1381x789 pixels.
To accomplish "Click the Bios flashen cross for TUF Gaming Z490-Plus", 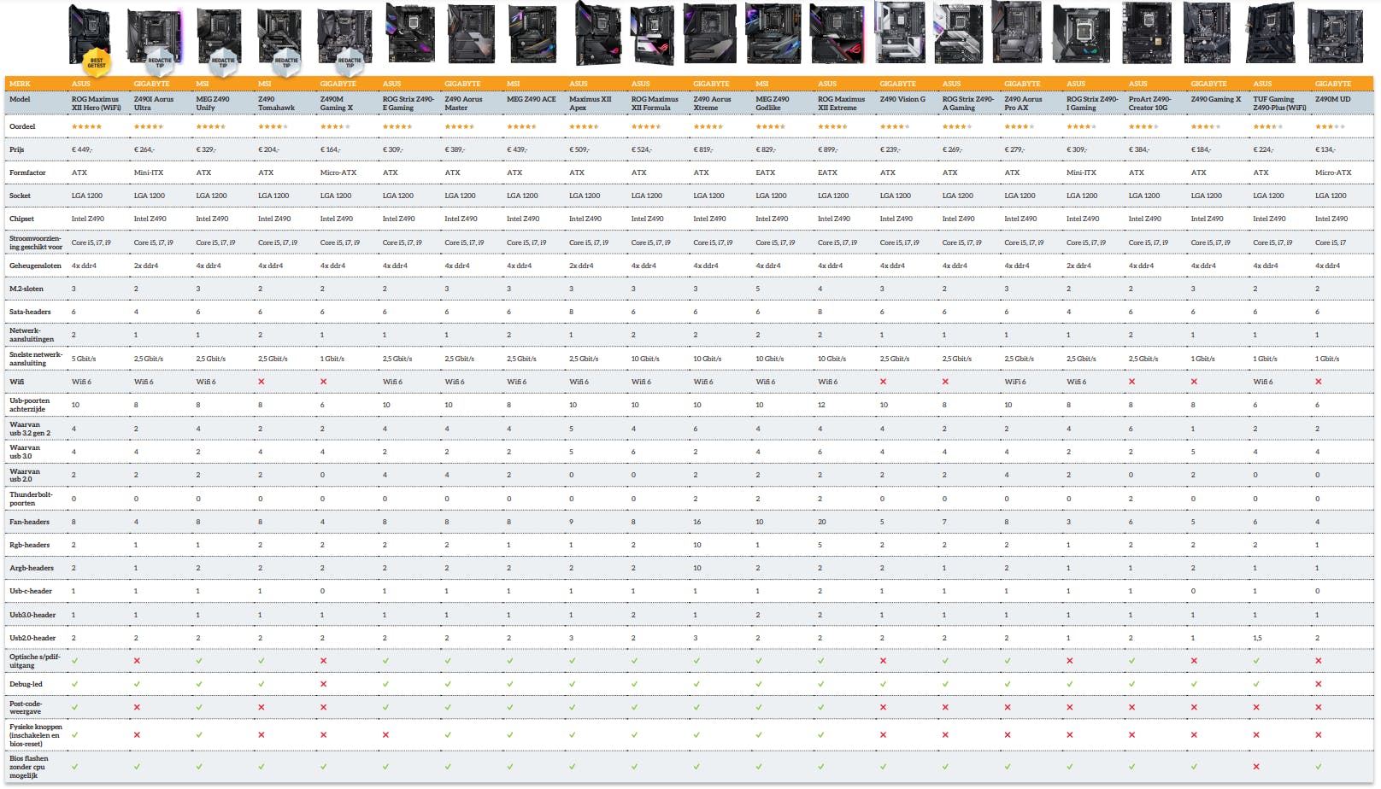I will 1256,767.
